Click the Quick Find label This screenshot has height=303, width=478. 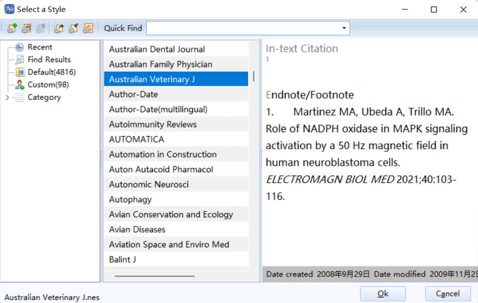[123, 28]
